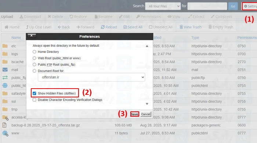Open the offerstan.ir domain dropdown
Viewport: 257px width, 143px height.
pyautogui.click(x=91, y=77)
